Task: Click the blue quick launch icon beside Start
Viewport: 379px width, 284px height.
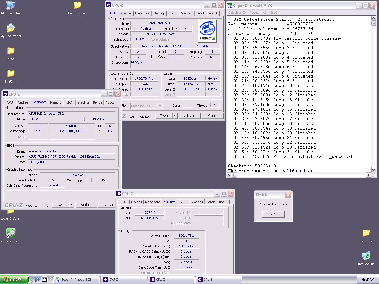Action: click(x=37, y=279)
